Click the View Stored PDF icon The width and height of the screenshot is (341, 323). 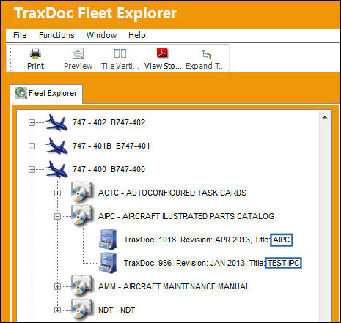pos(162,53)
